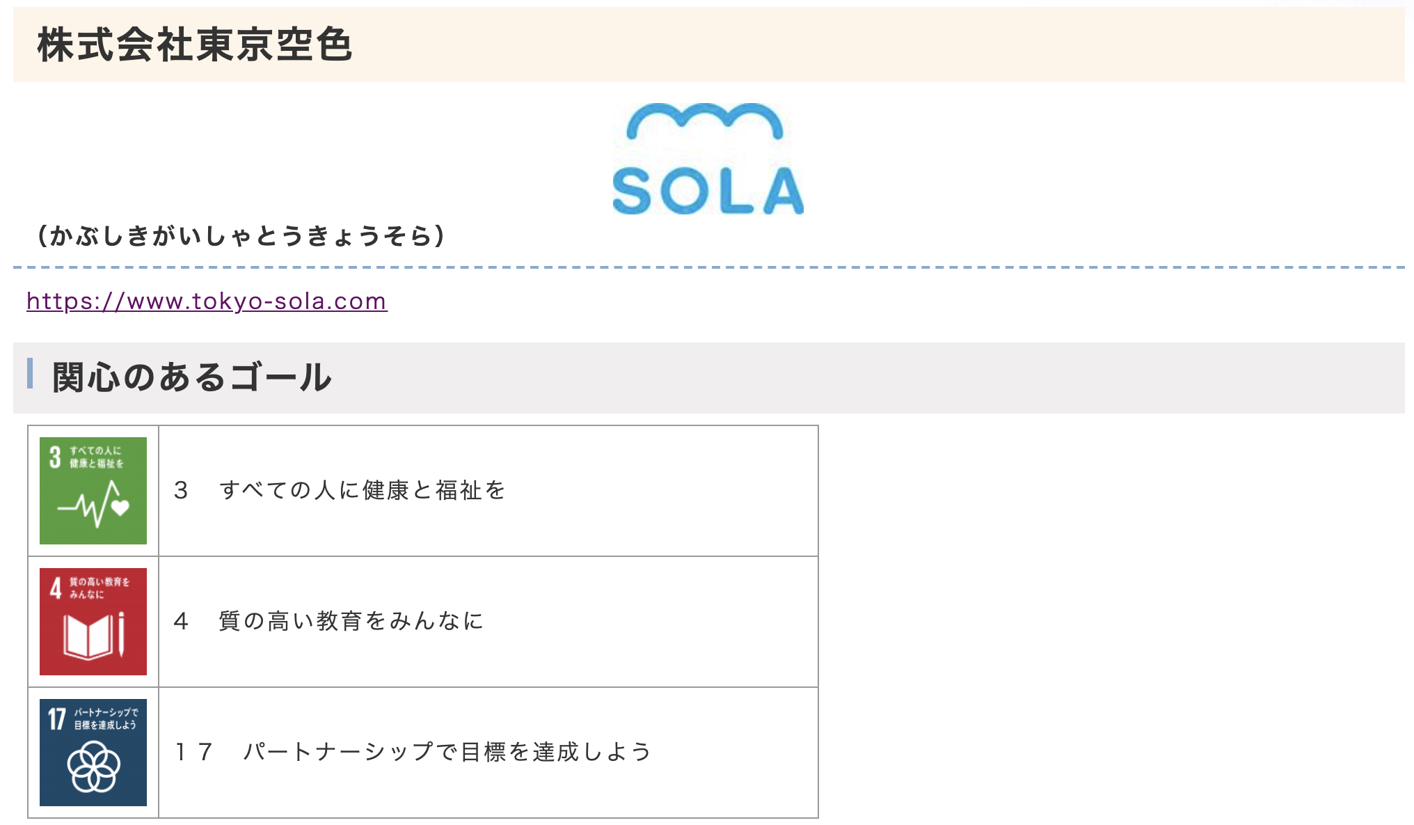Click the open book symbol in goal 4 icon

[x=88, y=636]
